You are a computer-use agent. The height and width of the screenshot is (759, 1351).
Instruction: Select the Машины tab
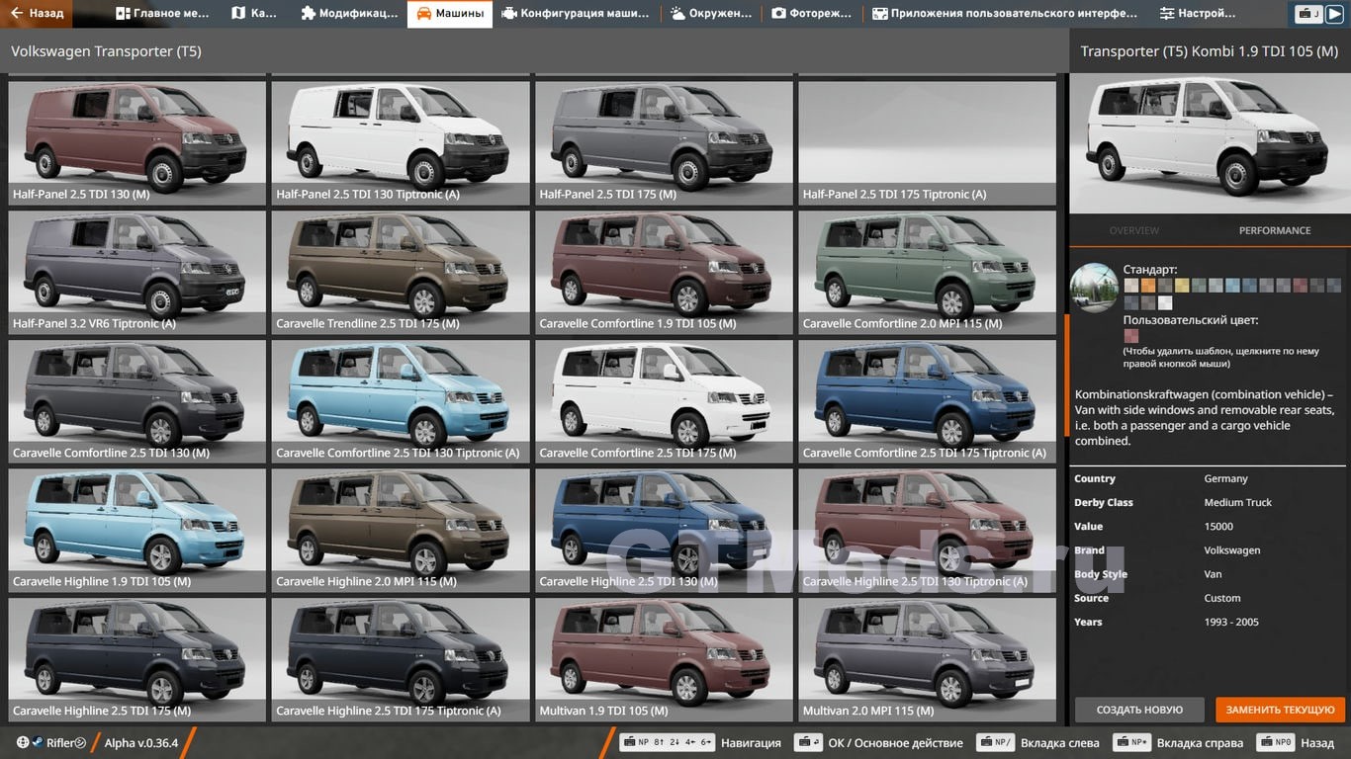point(450,14)
